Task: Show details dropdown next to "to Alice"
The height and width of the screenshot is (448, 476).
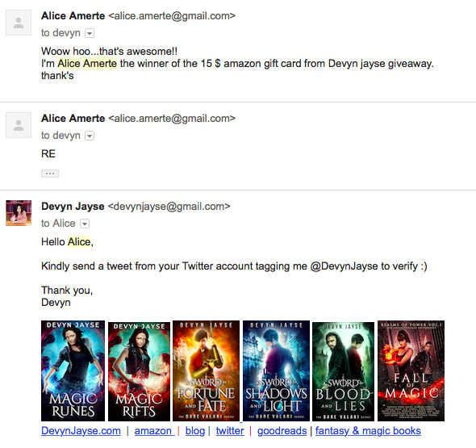Action: [x=85, y=224]
